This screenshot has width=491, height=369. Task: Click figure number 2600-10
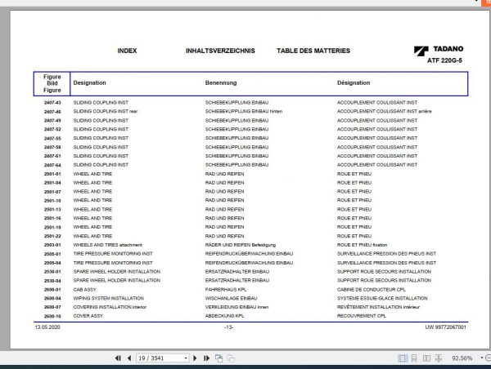(52, 316)
